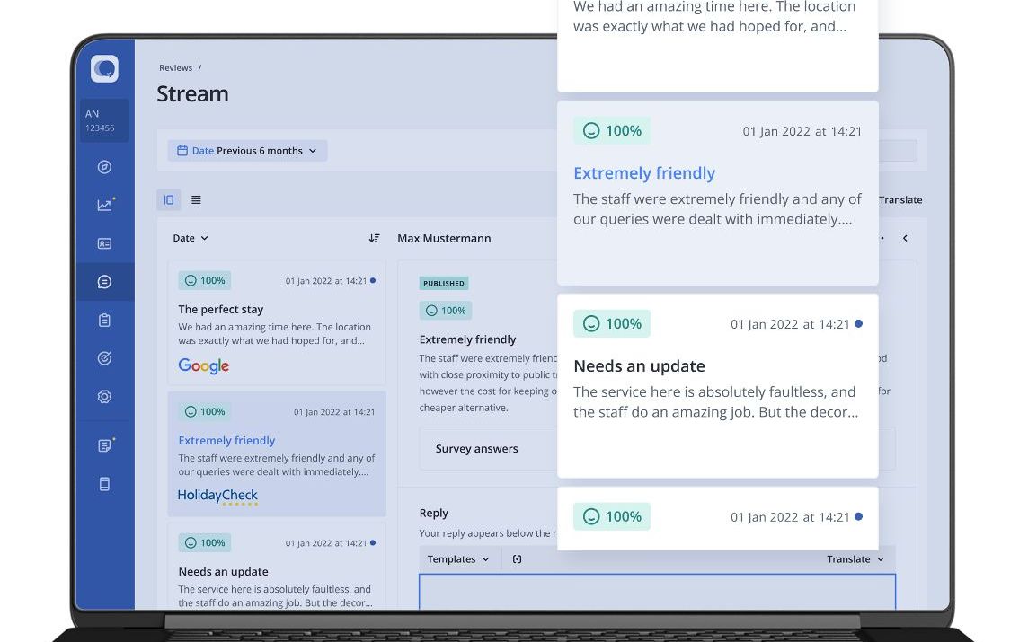Image resolution: width=1028 pixels, height=642 pixels.
Task: Click the Reply section heading
Action: [434, 513]
